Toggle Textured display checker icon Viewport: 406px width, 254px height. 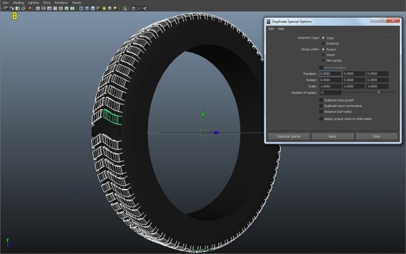98,8
